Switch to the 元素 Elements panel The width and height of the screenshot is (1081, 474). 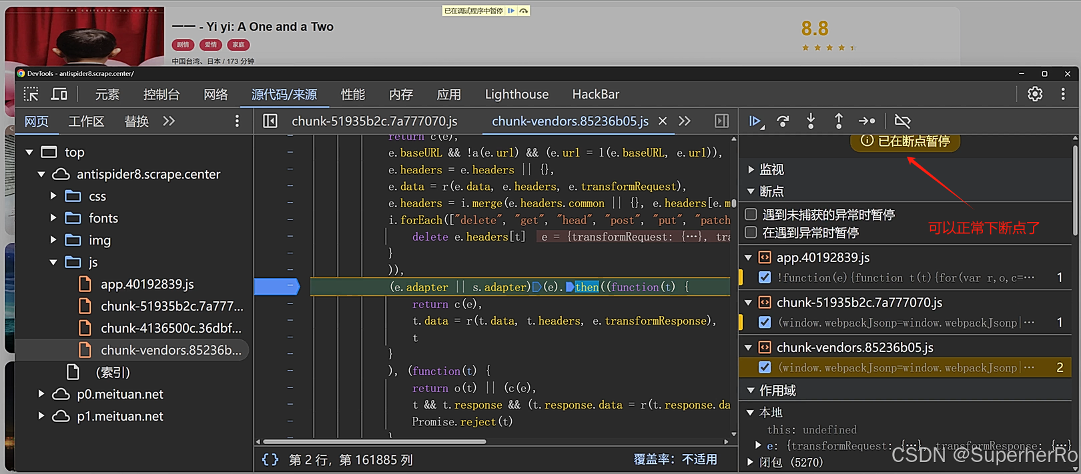click(107, 94)
